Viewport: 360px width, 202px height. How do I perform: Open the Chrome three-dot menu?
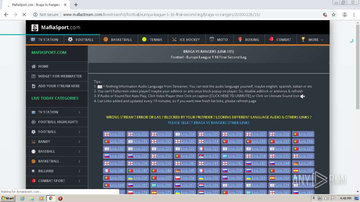point(354,15)
